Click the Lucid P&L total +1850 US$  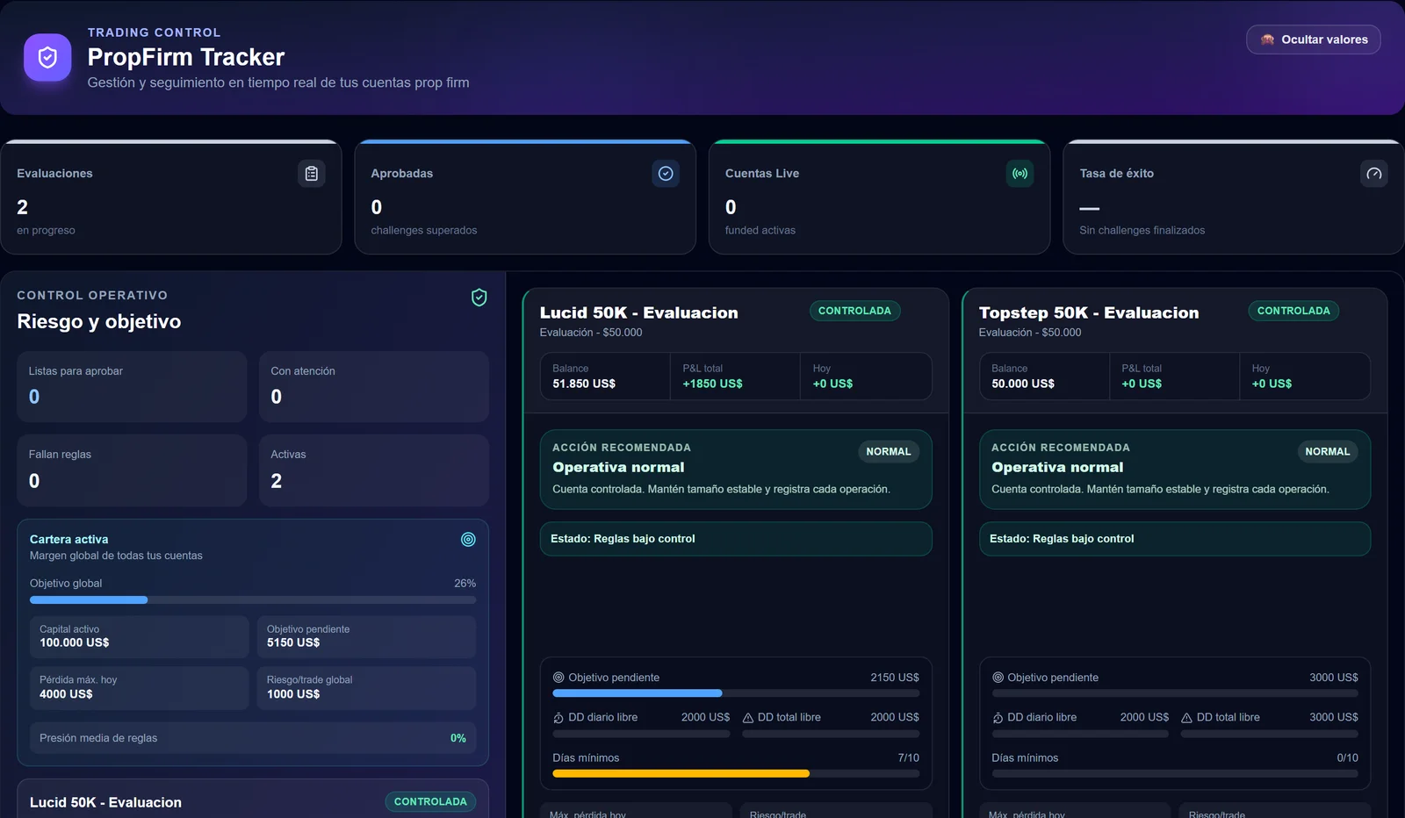(712, 384)
